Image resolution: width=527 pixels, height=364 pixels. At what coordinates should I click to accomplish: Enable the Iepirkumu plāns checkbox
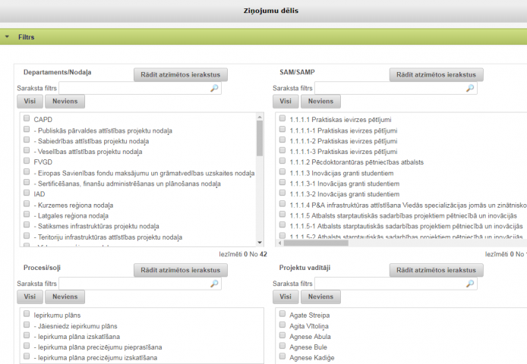pos(27,314)
